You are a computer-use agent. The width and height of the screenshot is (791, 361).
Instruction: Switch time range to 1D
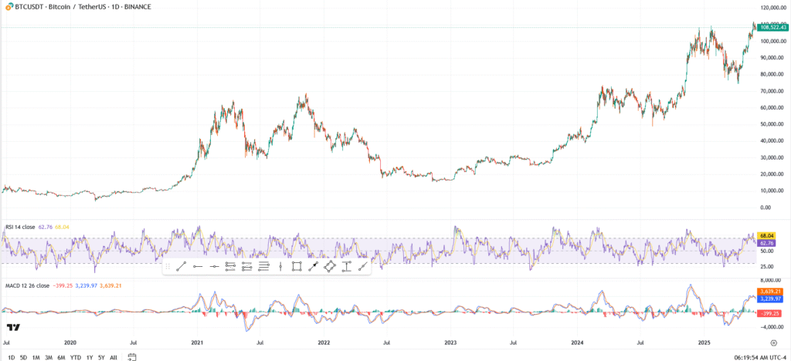pos(10,357)
